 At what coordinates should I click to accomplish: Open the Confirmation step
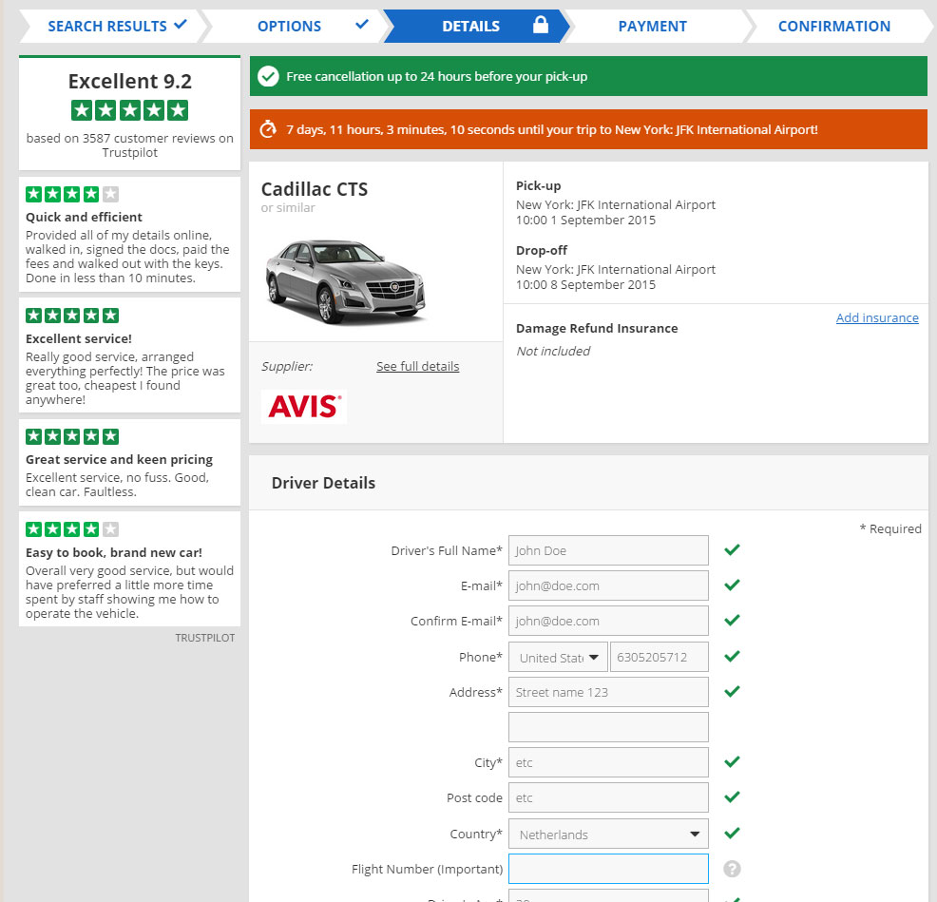click(x=833, y=27)
